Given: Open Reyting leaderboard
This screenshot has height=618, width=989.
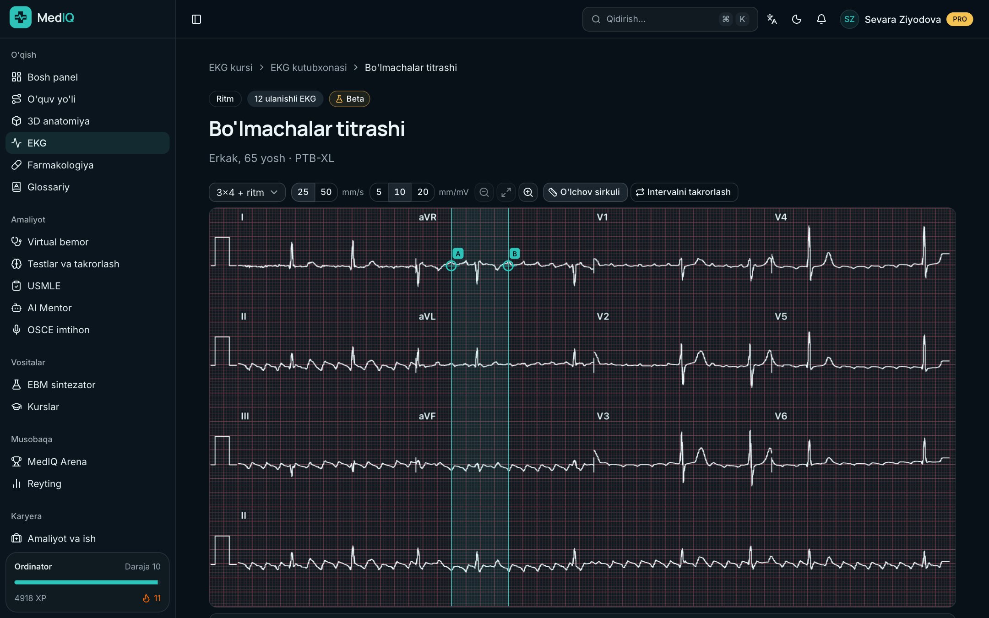Looking at the screenshot, I should click(x=87, y=483).
